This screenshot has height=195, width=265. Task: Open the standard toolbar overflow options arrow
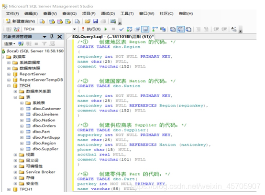[x=120, y=22]
